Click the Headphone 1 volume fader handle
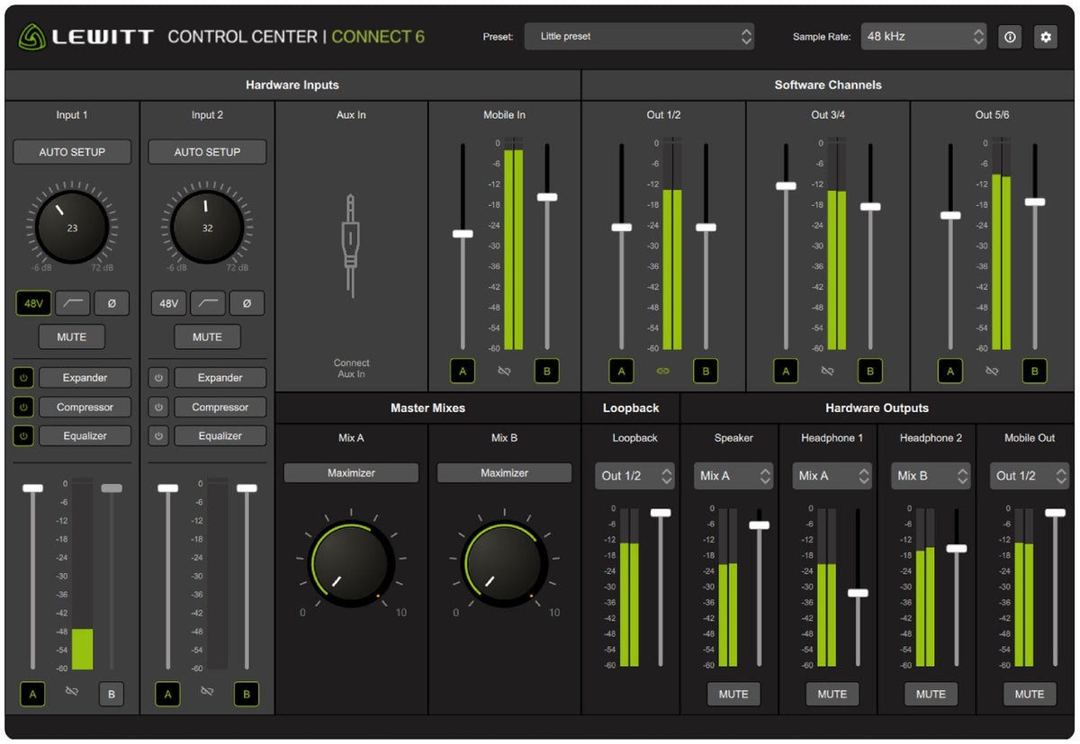Screen dimensions: 1080x744 [858, 593]
